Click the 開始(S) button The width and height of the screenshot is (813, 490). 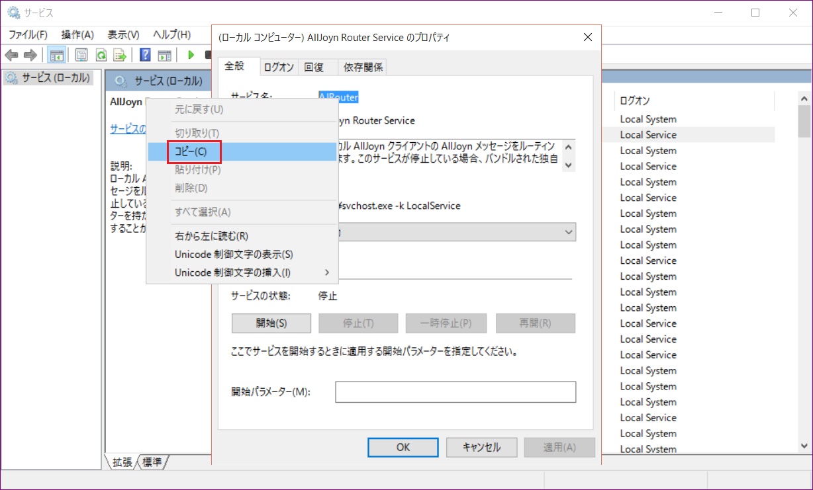pyautogui.click(x=271, y=323)
